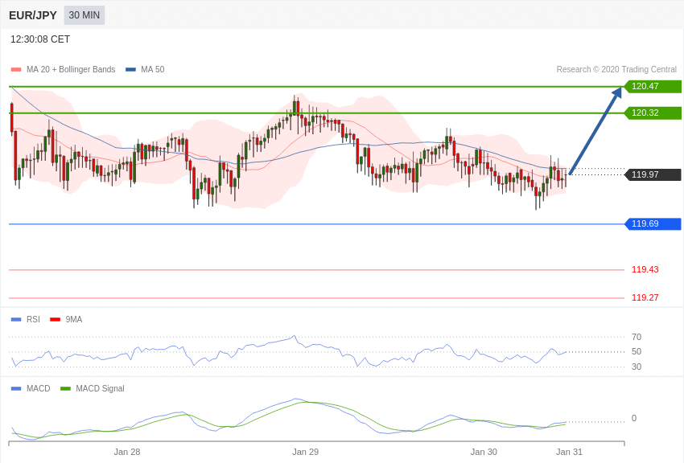Click the RSI 50 axis value
The height and width of the screenshot is (463, 684).
pos(637,351)
